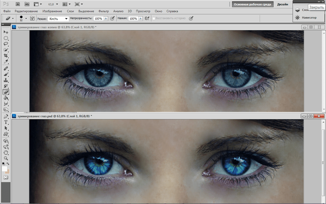Open the Редактирование menu
Viewport: 326px width, 204px height.
pos(26,11)
